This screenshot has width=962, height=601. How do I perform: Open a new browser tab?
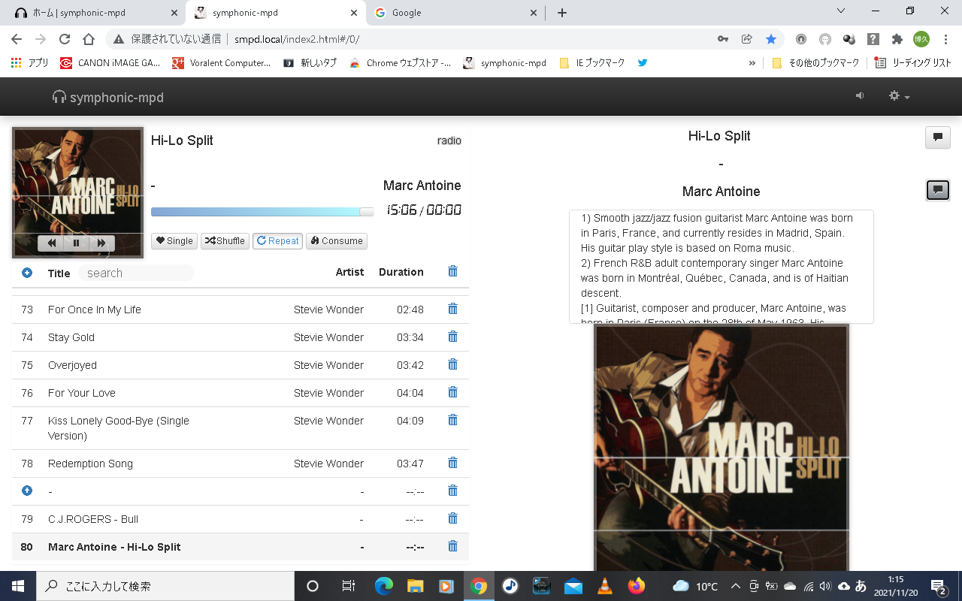point(561,13)
